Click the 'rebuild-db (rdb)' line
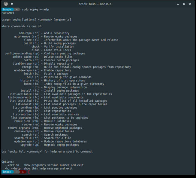This screenshot has width=196, height=178. [43, 121]
